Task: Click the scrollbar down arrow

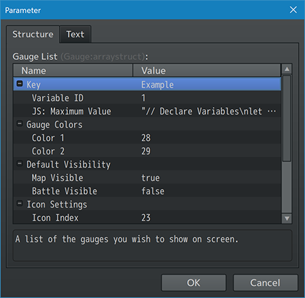Action: pyautogui.click(x=287, y=218)
